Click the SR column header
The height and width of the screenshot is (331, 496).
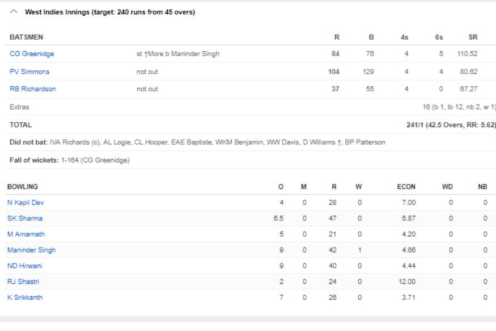pos(473,37)
